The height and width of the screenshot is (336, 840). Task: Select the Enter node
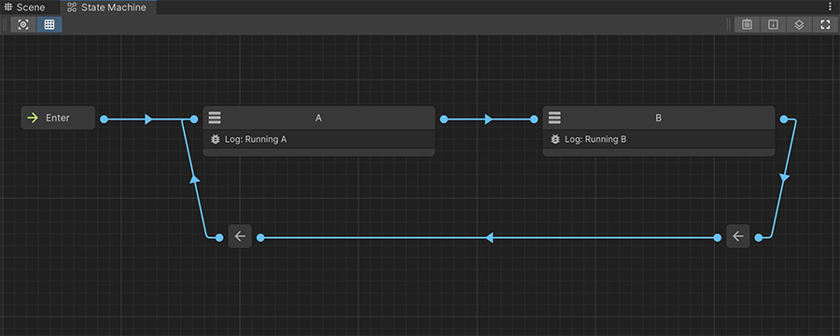tap(58, 118)
